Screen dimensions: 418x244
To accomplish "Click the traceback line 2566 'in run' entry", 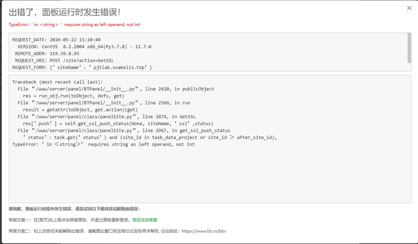I will (x=104, y=103).
